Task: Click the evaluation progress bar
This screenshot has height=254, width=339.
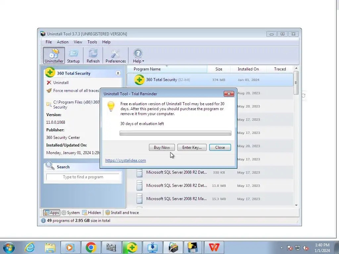Action: (175, 133)
